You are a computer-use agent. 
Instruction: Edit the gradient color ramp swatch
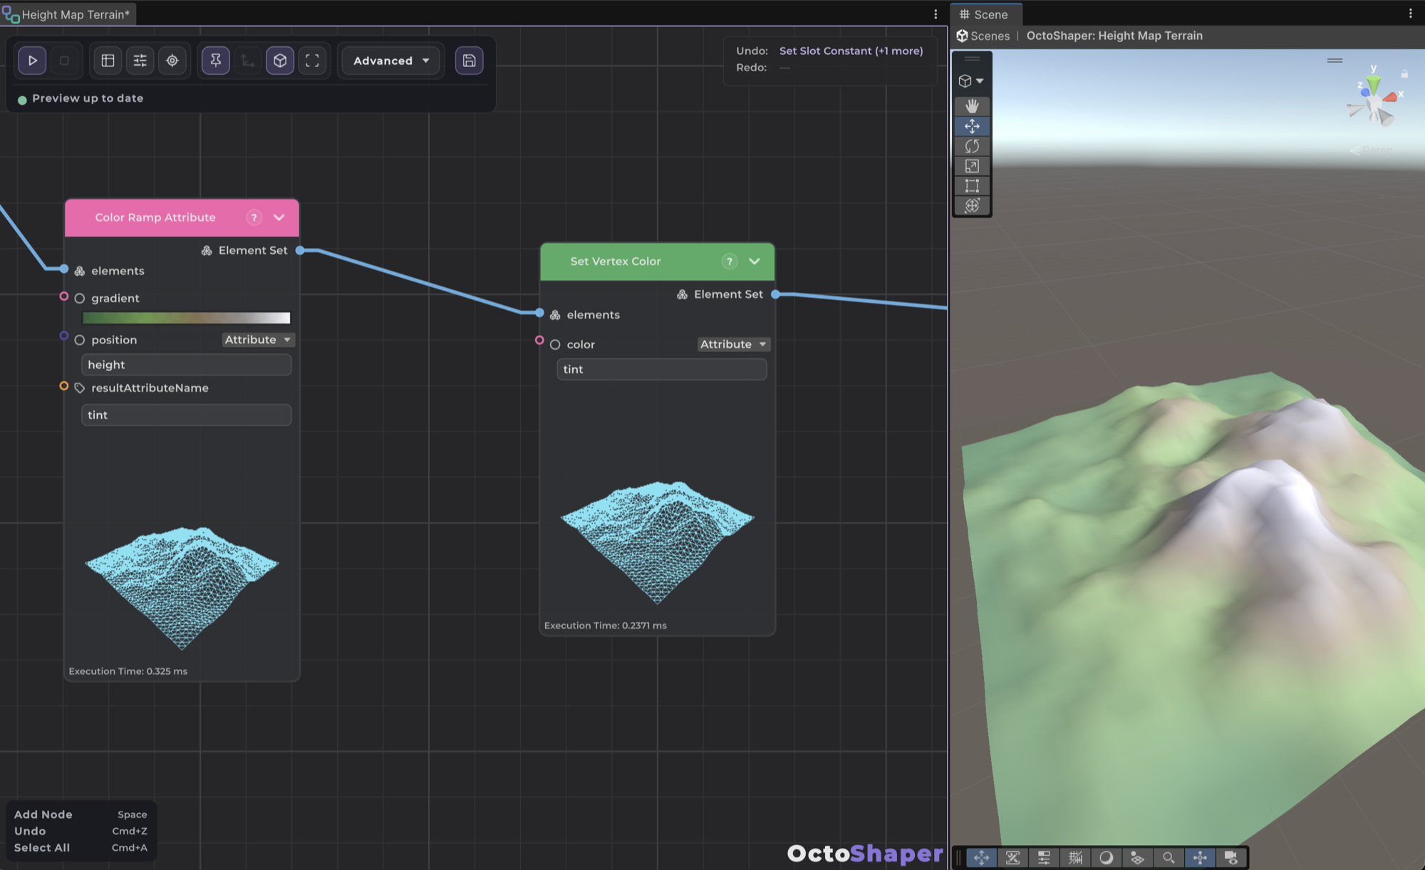coord(187,318)
